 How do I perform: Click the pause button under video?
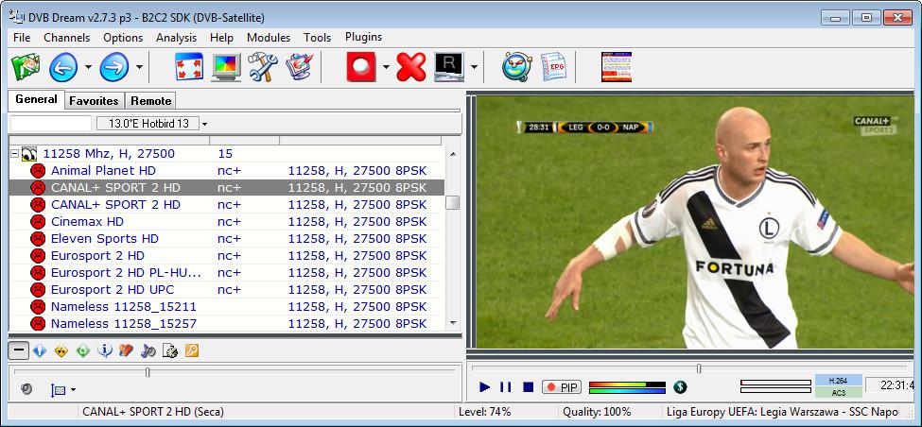coord(506,387)
